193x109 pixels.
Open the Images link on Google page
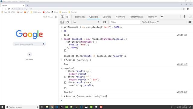[50, 17]
